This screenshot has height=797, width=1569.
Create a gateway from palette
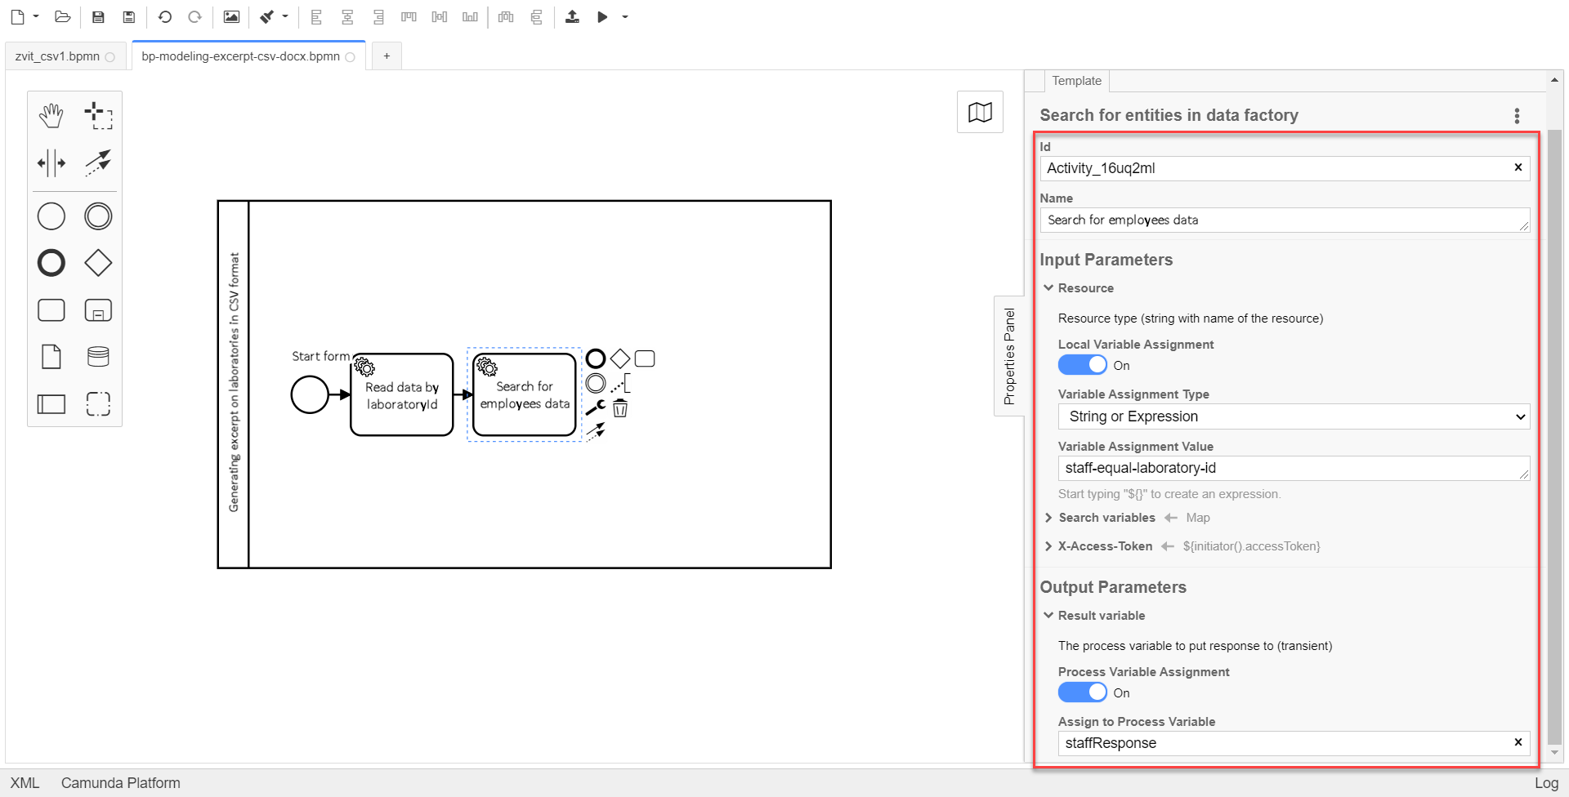click(x=98, y=263)
